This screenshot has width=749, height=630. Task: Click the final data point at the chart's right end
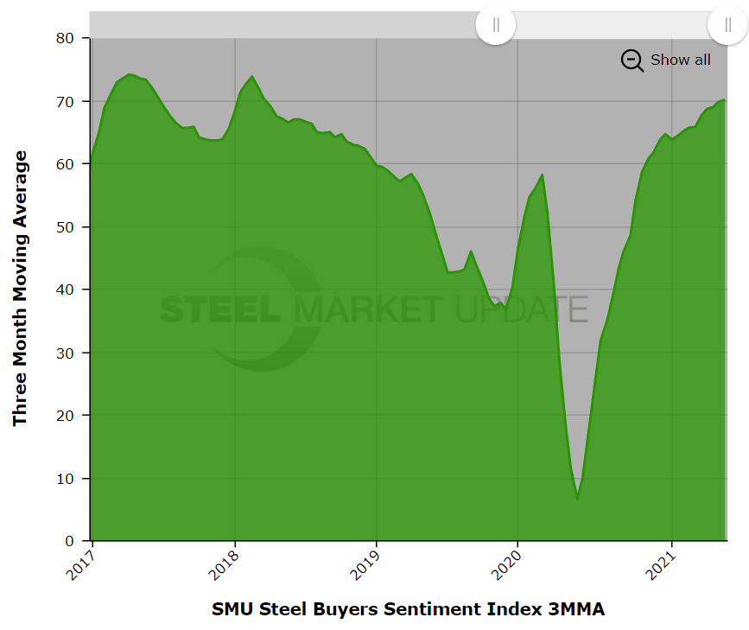pyautogui.click(x=724, y=100)
